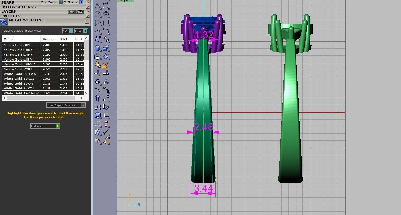Select the Project curve to surface tool

98,56
